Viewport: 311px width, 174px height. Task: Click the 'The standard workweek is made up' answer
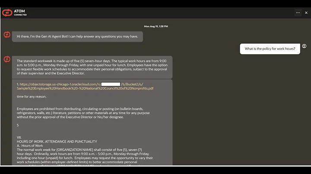coord(92,67)
